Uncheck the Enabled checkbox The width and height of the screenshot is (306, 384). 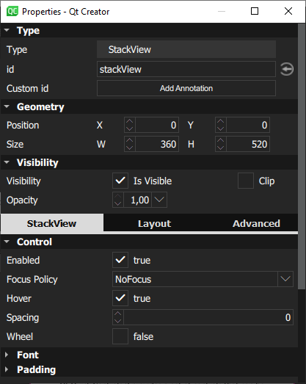[120, 260]
